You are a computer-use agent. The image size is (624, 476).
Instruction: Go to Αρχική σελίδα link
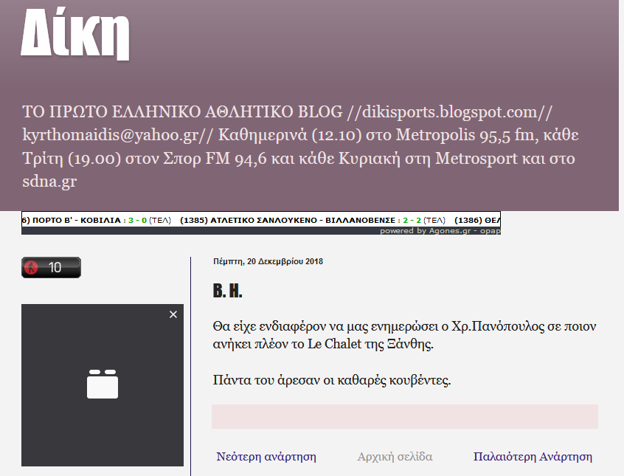click(395, 457)
